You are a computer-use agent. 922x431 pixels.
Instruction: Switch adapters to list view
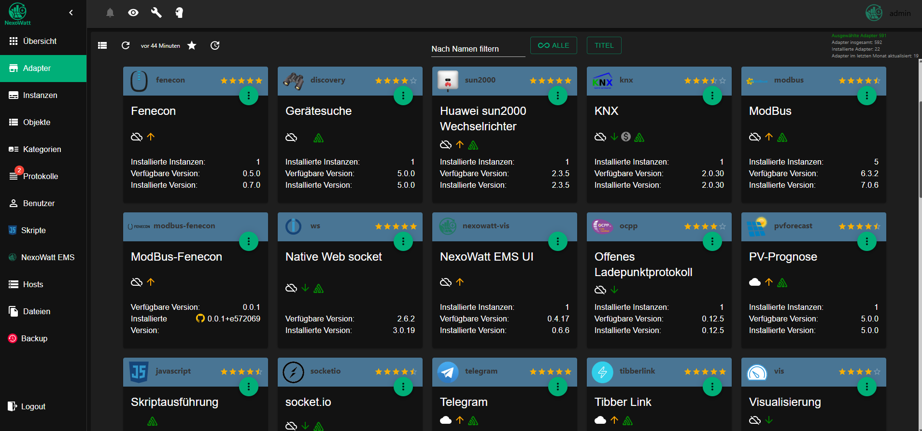click(x=102, y=45)
